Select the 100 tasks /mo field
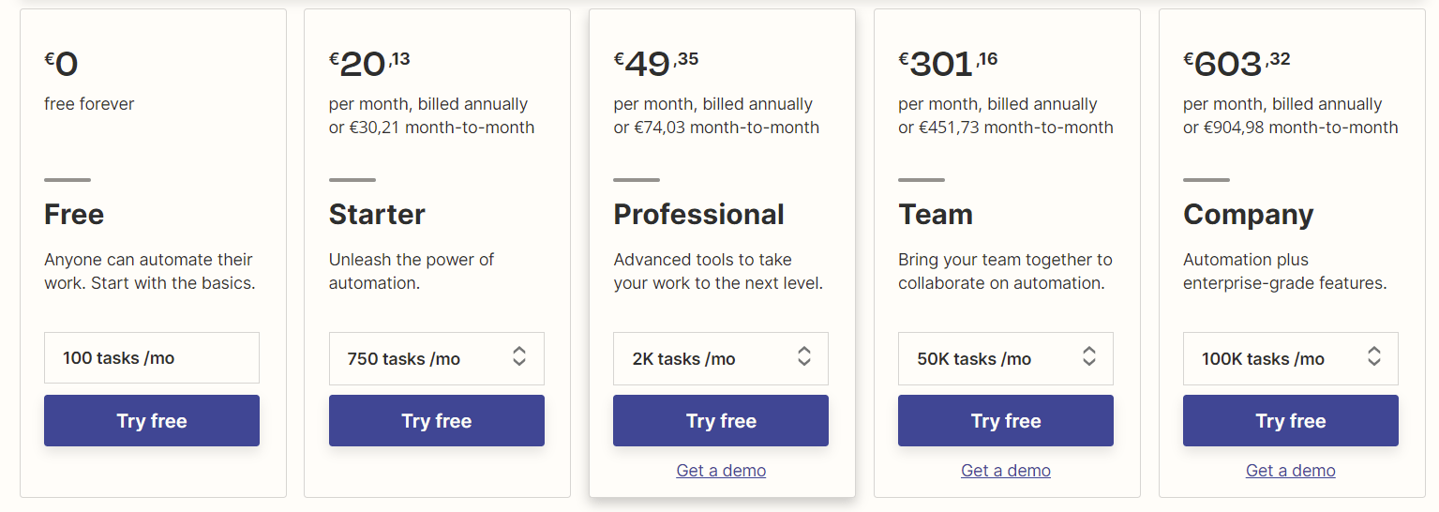 (152, 358)
